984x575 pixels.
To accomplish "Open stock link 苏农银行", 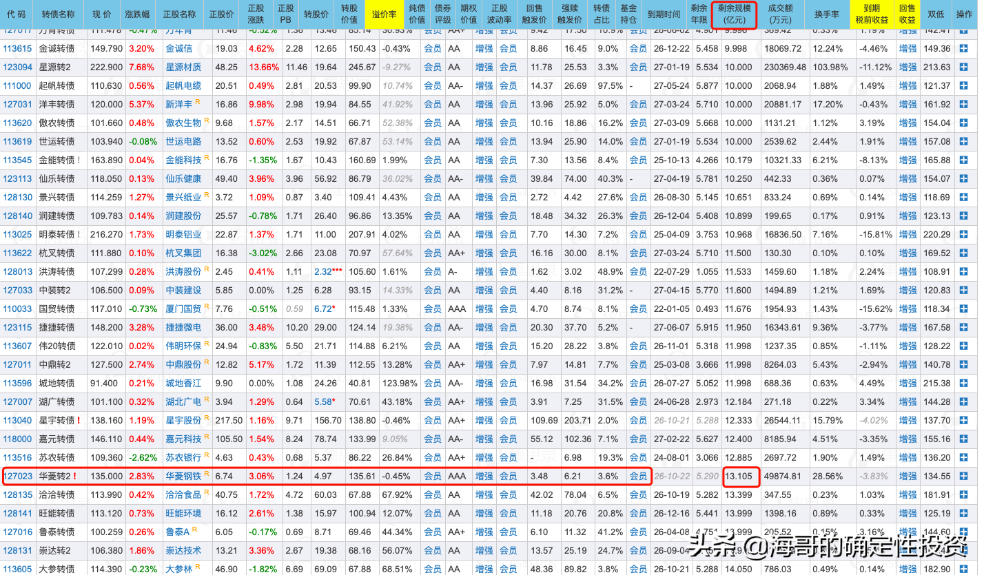I will [183, 457].
